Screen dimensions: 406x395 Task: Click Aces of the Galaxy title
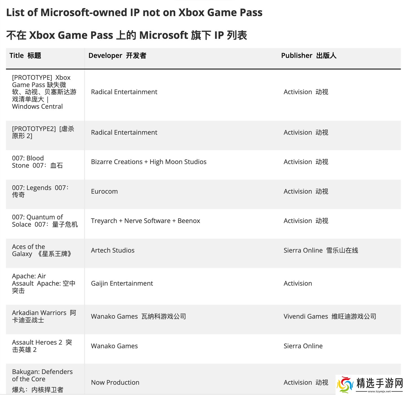[x=42, y=250]
